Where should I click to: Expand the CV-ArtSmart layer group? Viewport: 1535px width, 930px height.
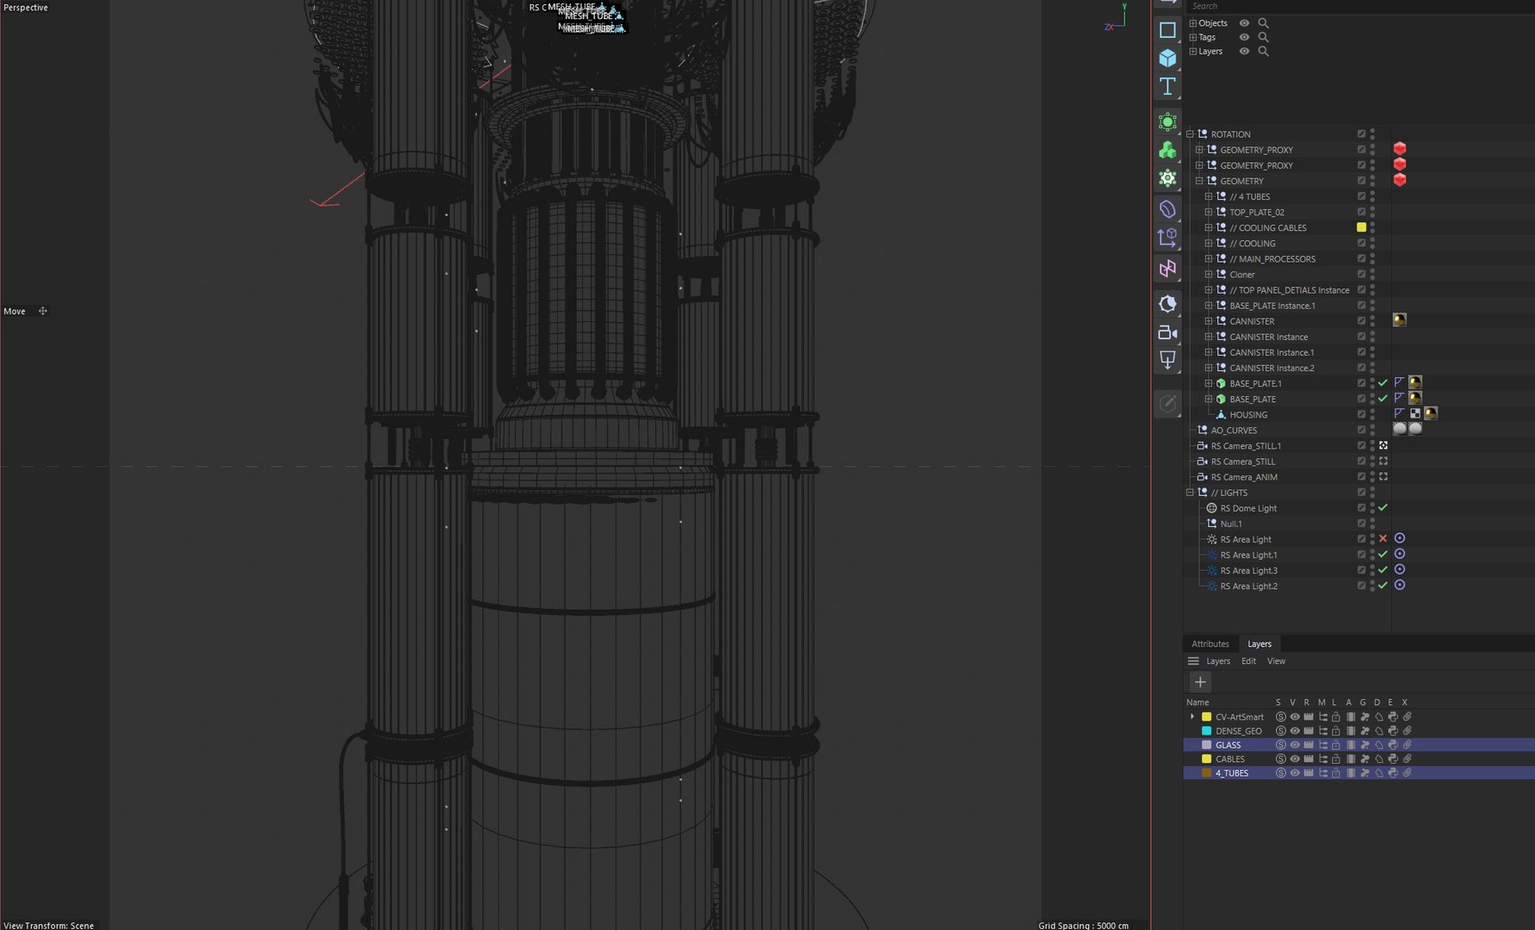point(1192,716)
